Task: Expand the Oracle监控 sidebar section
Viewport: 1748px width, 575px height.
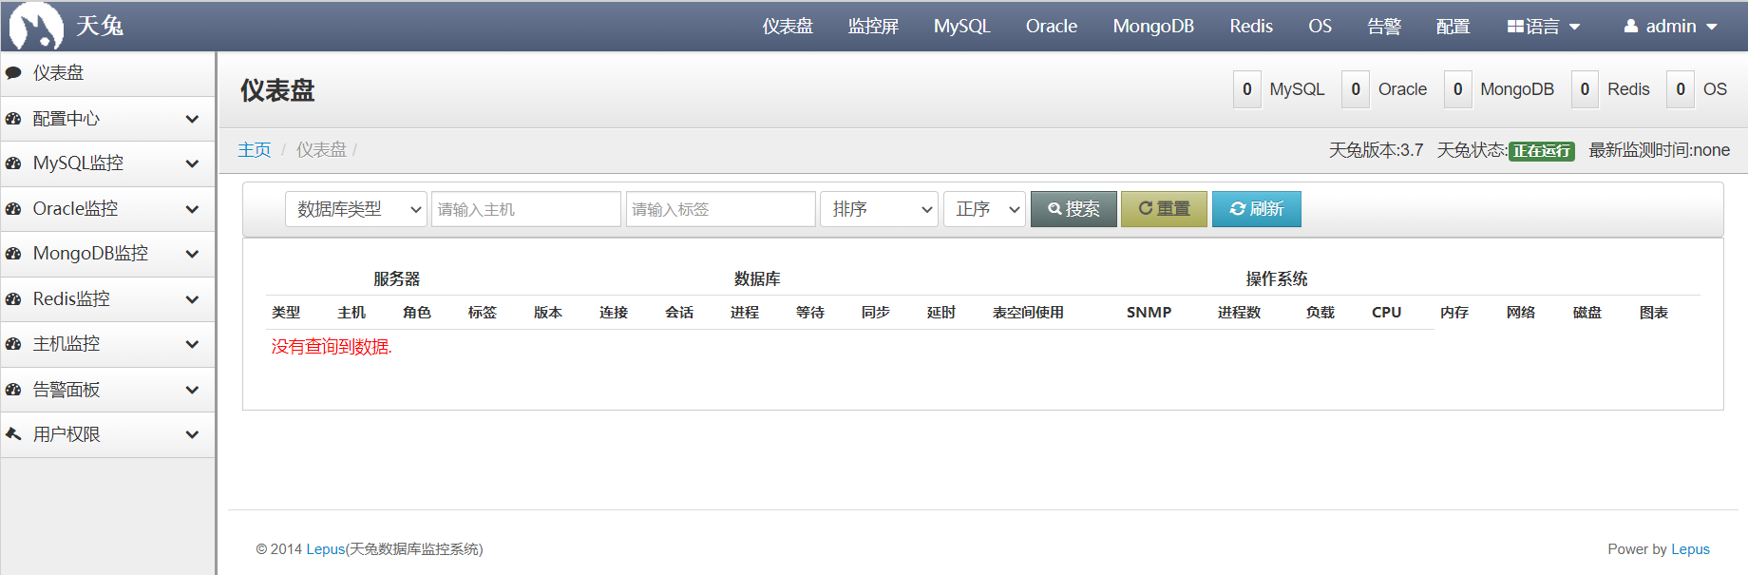Action: pos(192,209)
